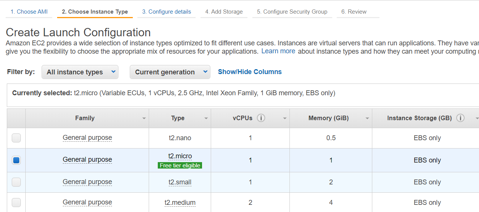The image size is (479, 212).
Task: Click General purpose in t2.small row
Action: click(87, 182)
